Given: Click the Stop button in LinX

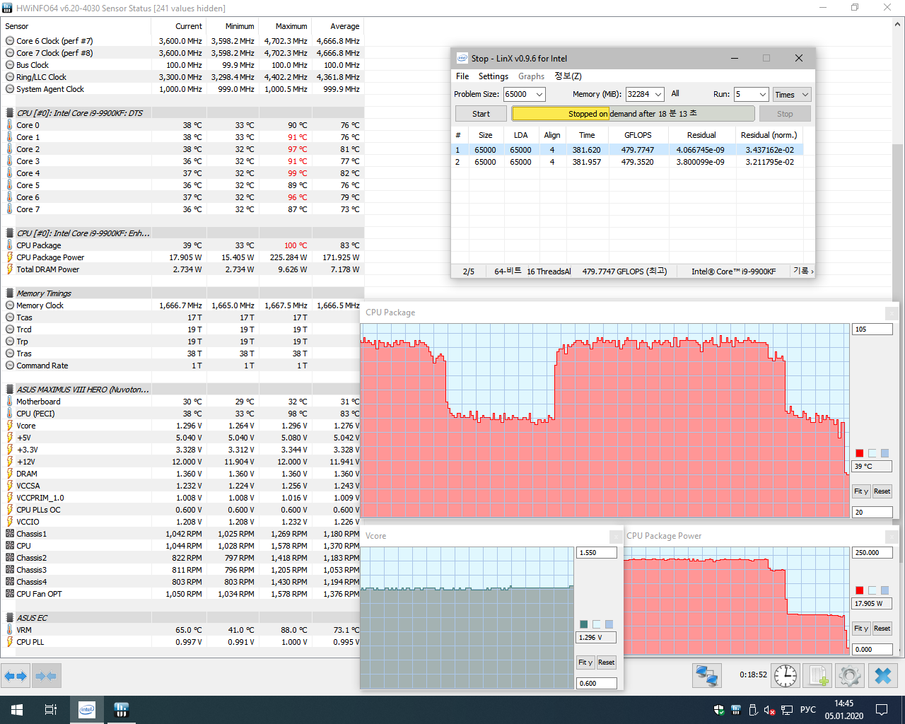Looking at the screenshot, I should point(785,114).
